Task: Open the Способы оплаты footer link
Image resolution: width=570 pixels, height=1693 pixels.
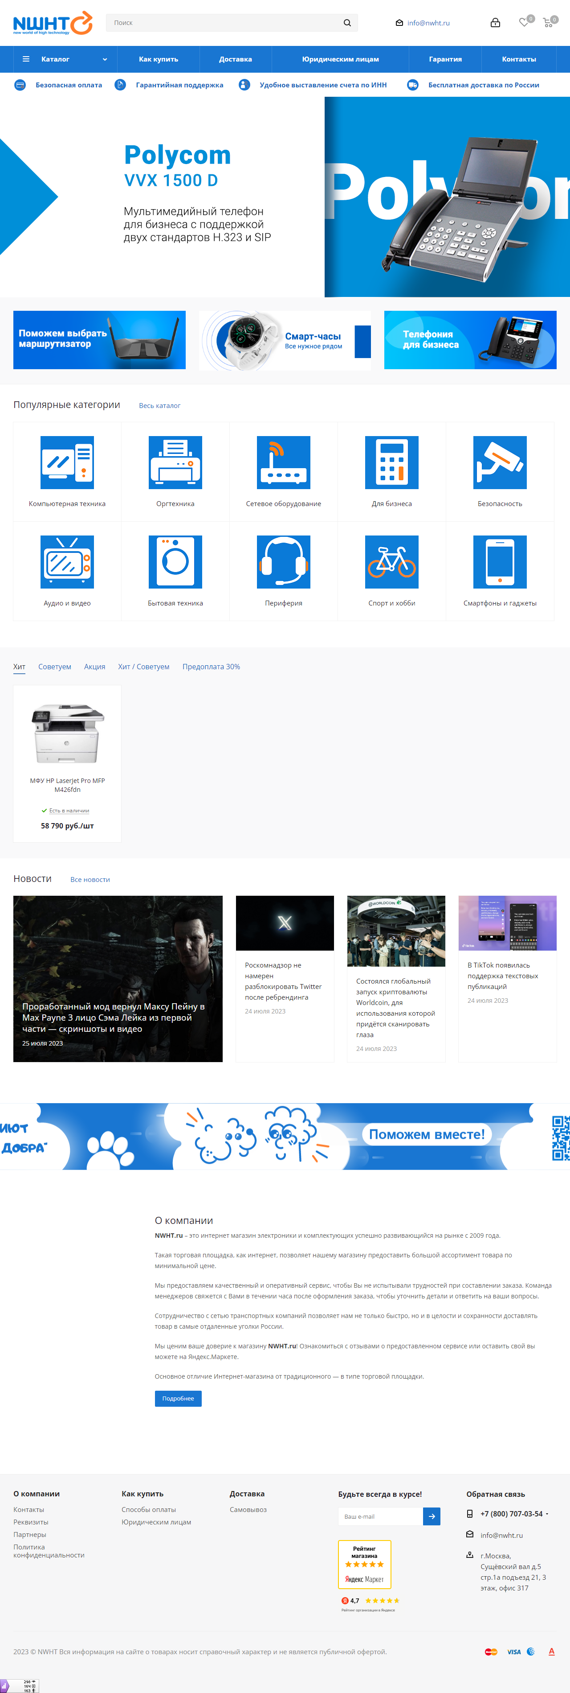Action: (x=148, y=1510)
